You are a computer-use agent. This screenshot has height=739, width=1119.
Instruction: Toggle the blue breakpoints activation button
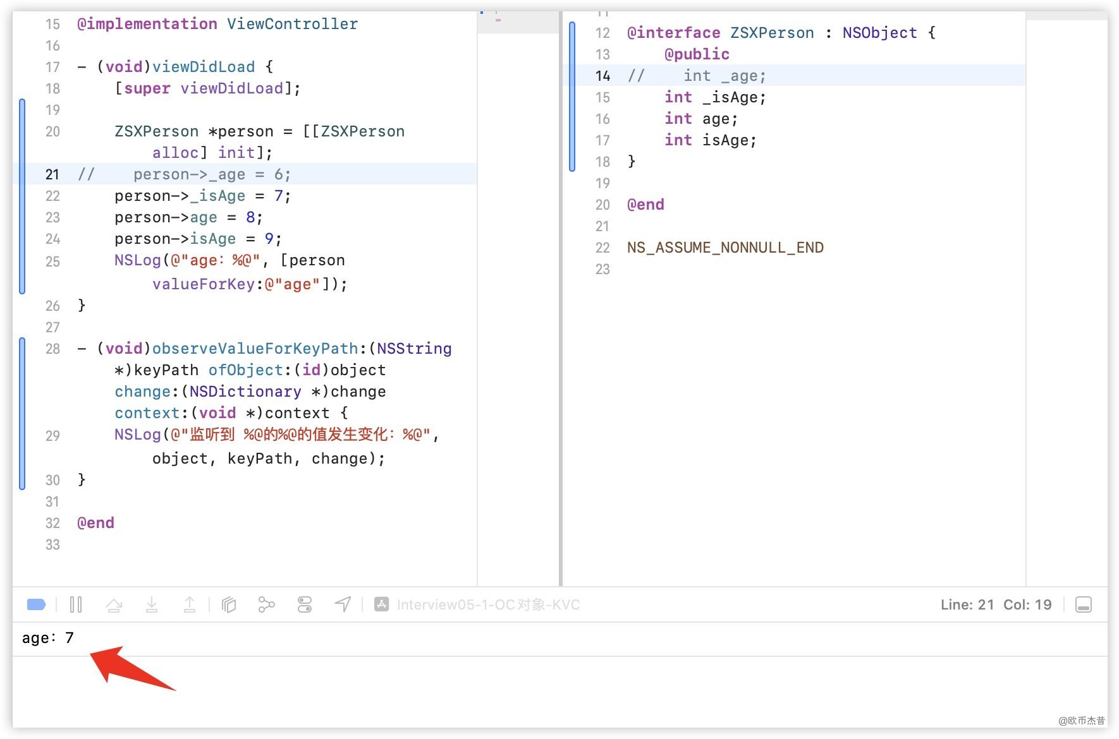[36, 604]
